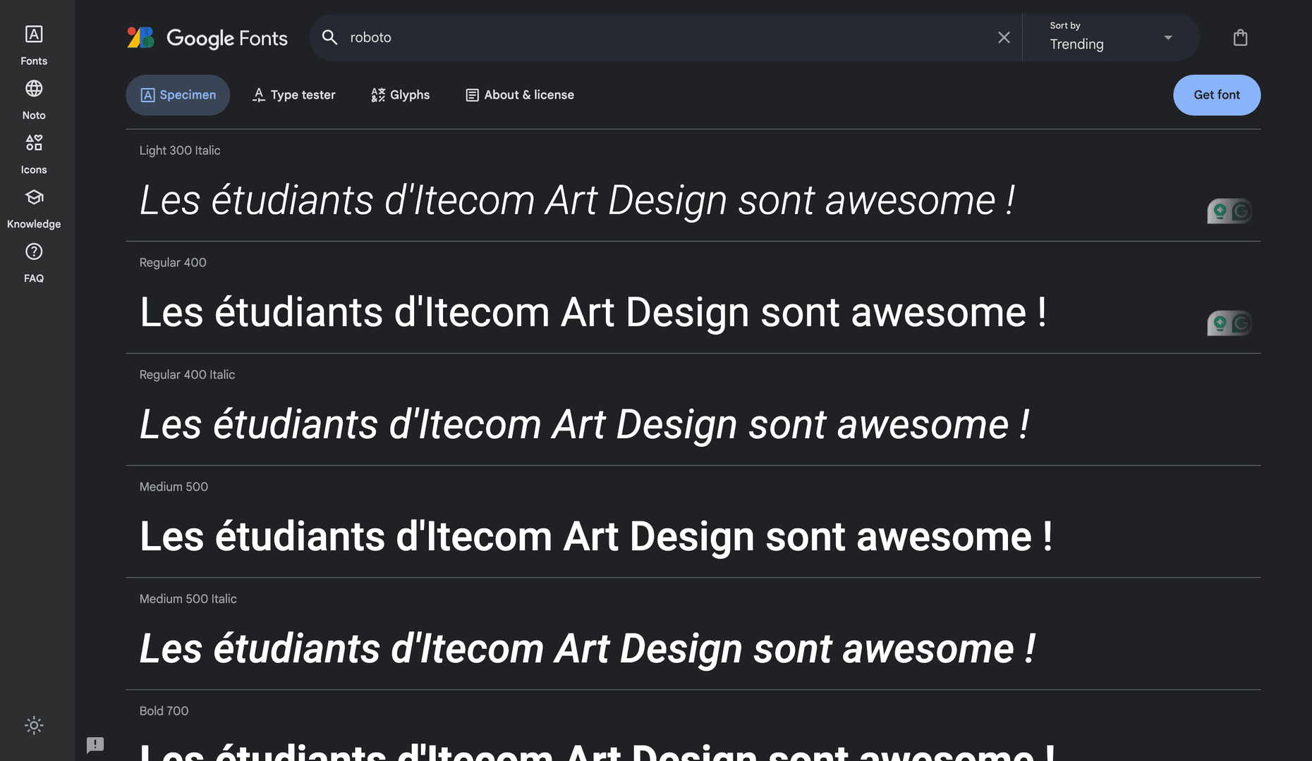Click the Regular 400 Italic style label
The width and height of the screenshot is (1312, 761).
pos(187,374)
